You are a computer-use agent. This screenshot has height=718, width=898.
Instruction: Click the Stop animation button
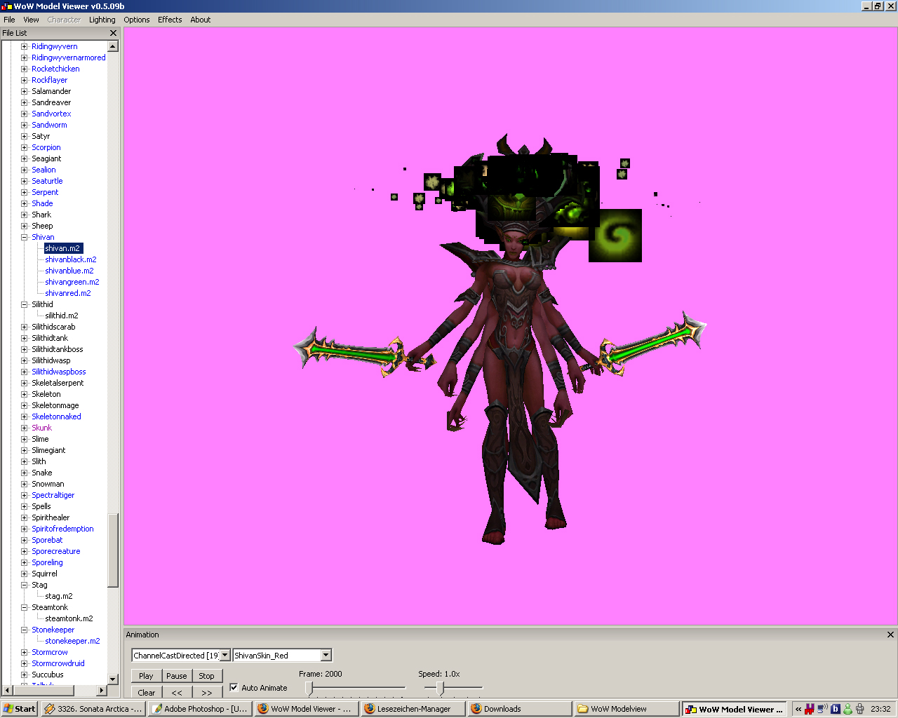point(206,676)
